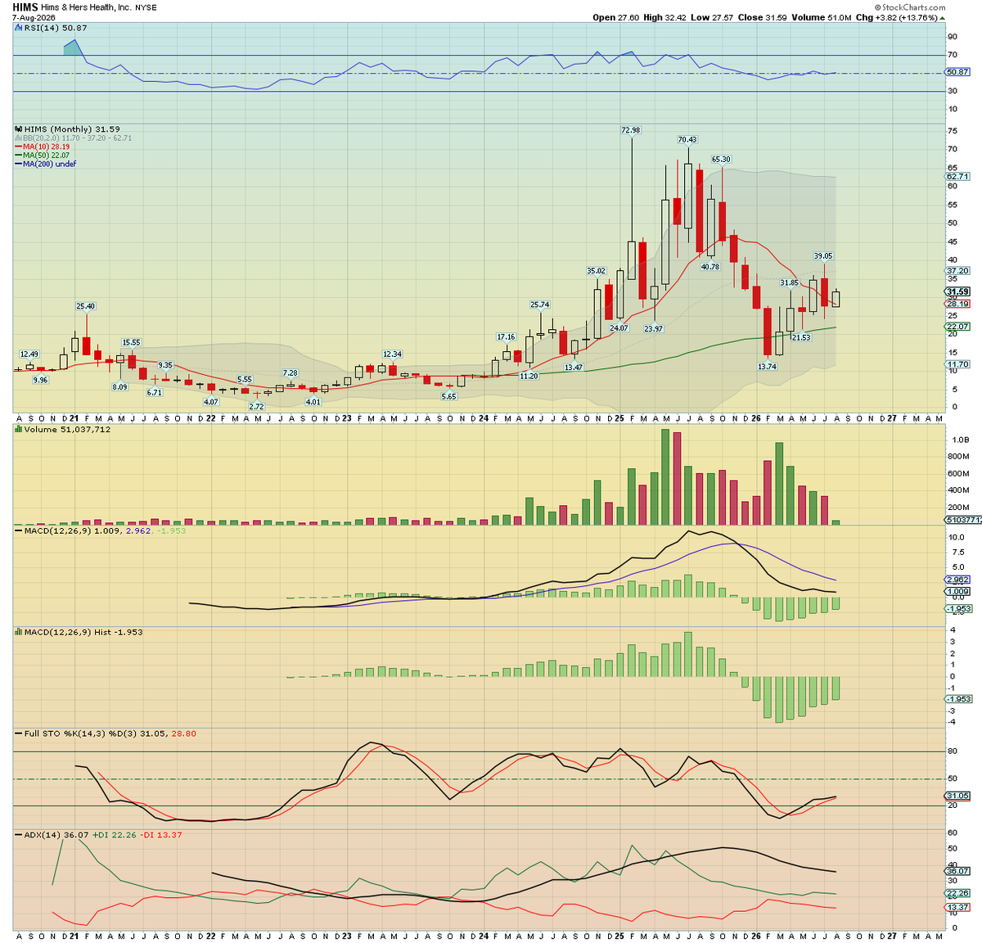Click the 31.59 last price axis tag
The image size is (982, 943).
tap(957, 291)
